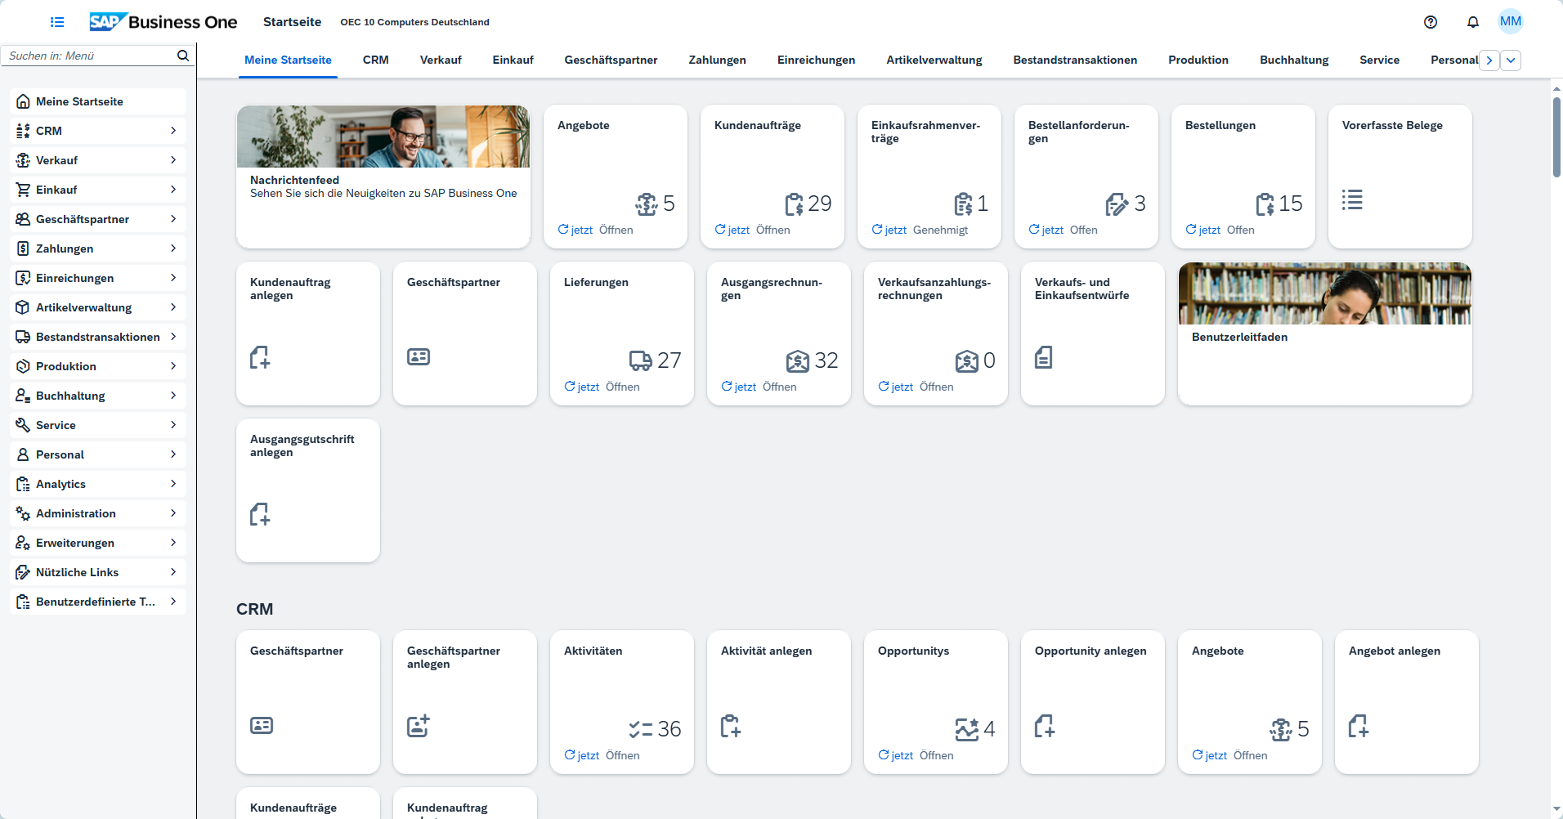Switch to the Buchhaltung tab
This screenshot has width=1563, height=819.
1293,60
